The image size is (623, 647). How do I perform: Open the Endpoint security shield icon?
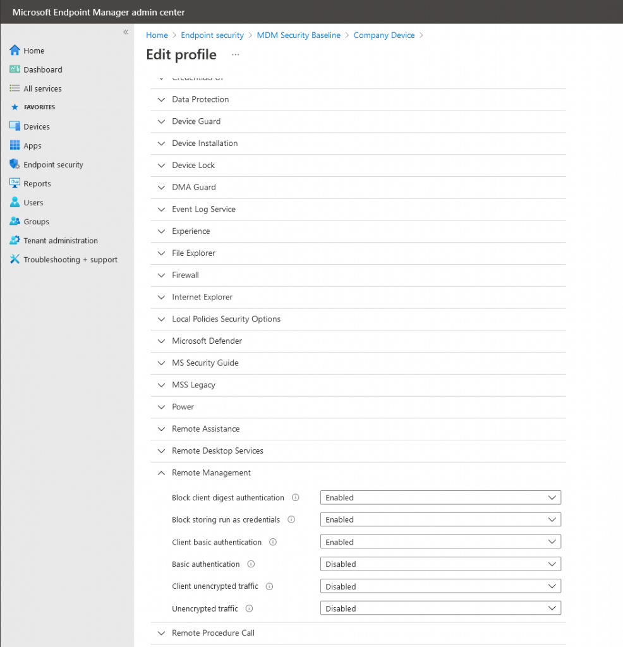click(14, 164)
